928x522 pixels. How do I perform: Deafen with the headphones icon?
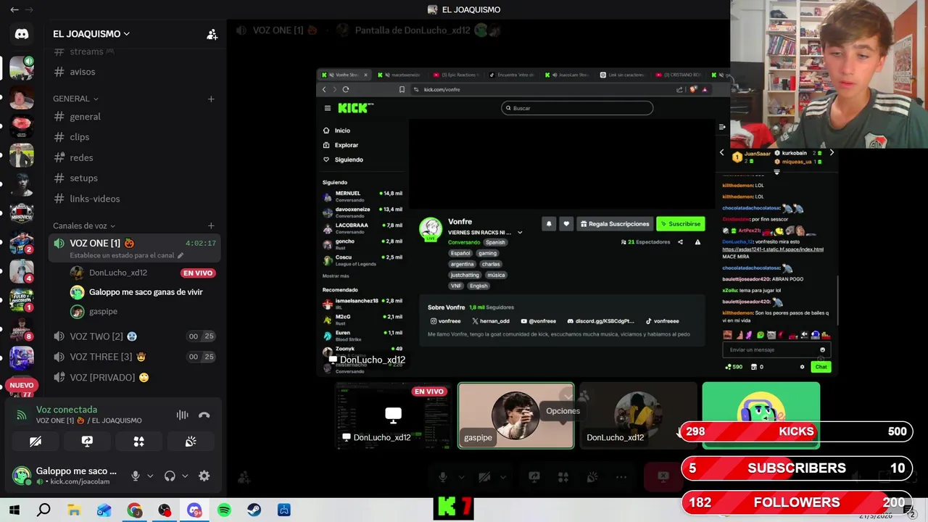(x=170, y=476)
